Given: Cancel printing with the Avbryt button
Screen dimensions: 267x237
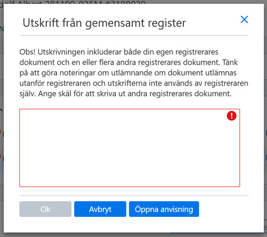Looking at the screenshot, I should click(100, 209).
